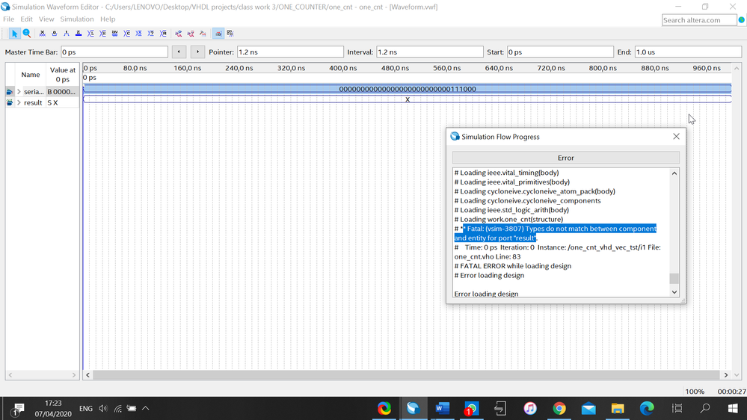The image size is (747, 420).
Task: Move the time bar to previous transition
Action: [179, 52]
